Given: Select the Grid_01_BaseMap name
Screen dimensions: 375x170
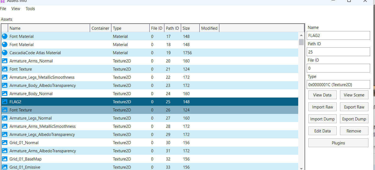Looking at the screenshot, I should (x=26, y=159).
